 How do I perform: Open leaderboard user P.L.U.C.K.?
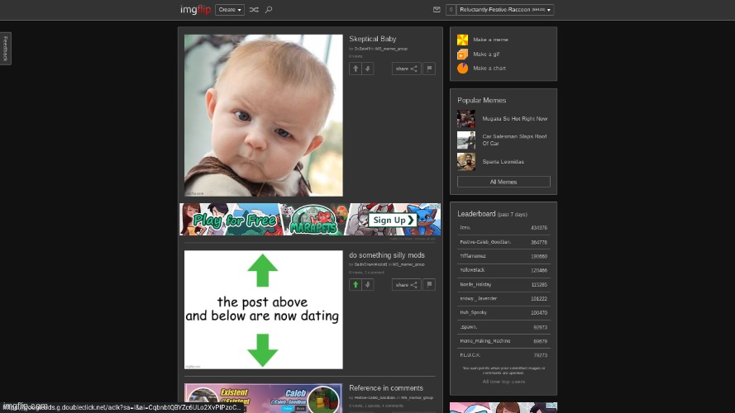(x=470, y=355)
